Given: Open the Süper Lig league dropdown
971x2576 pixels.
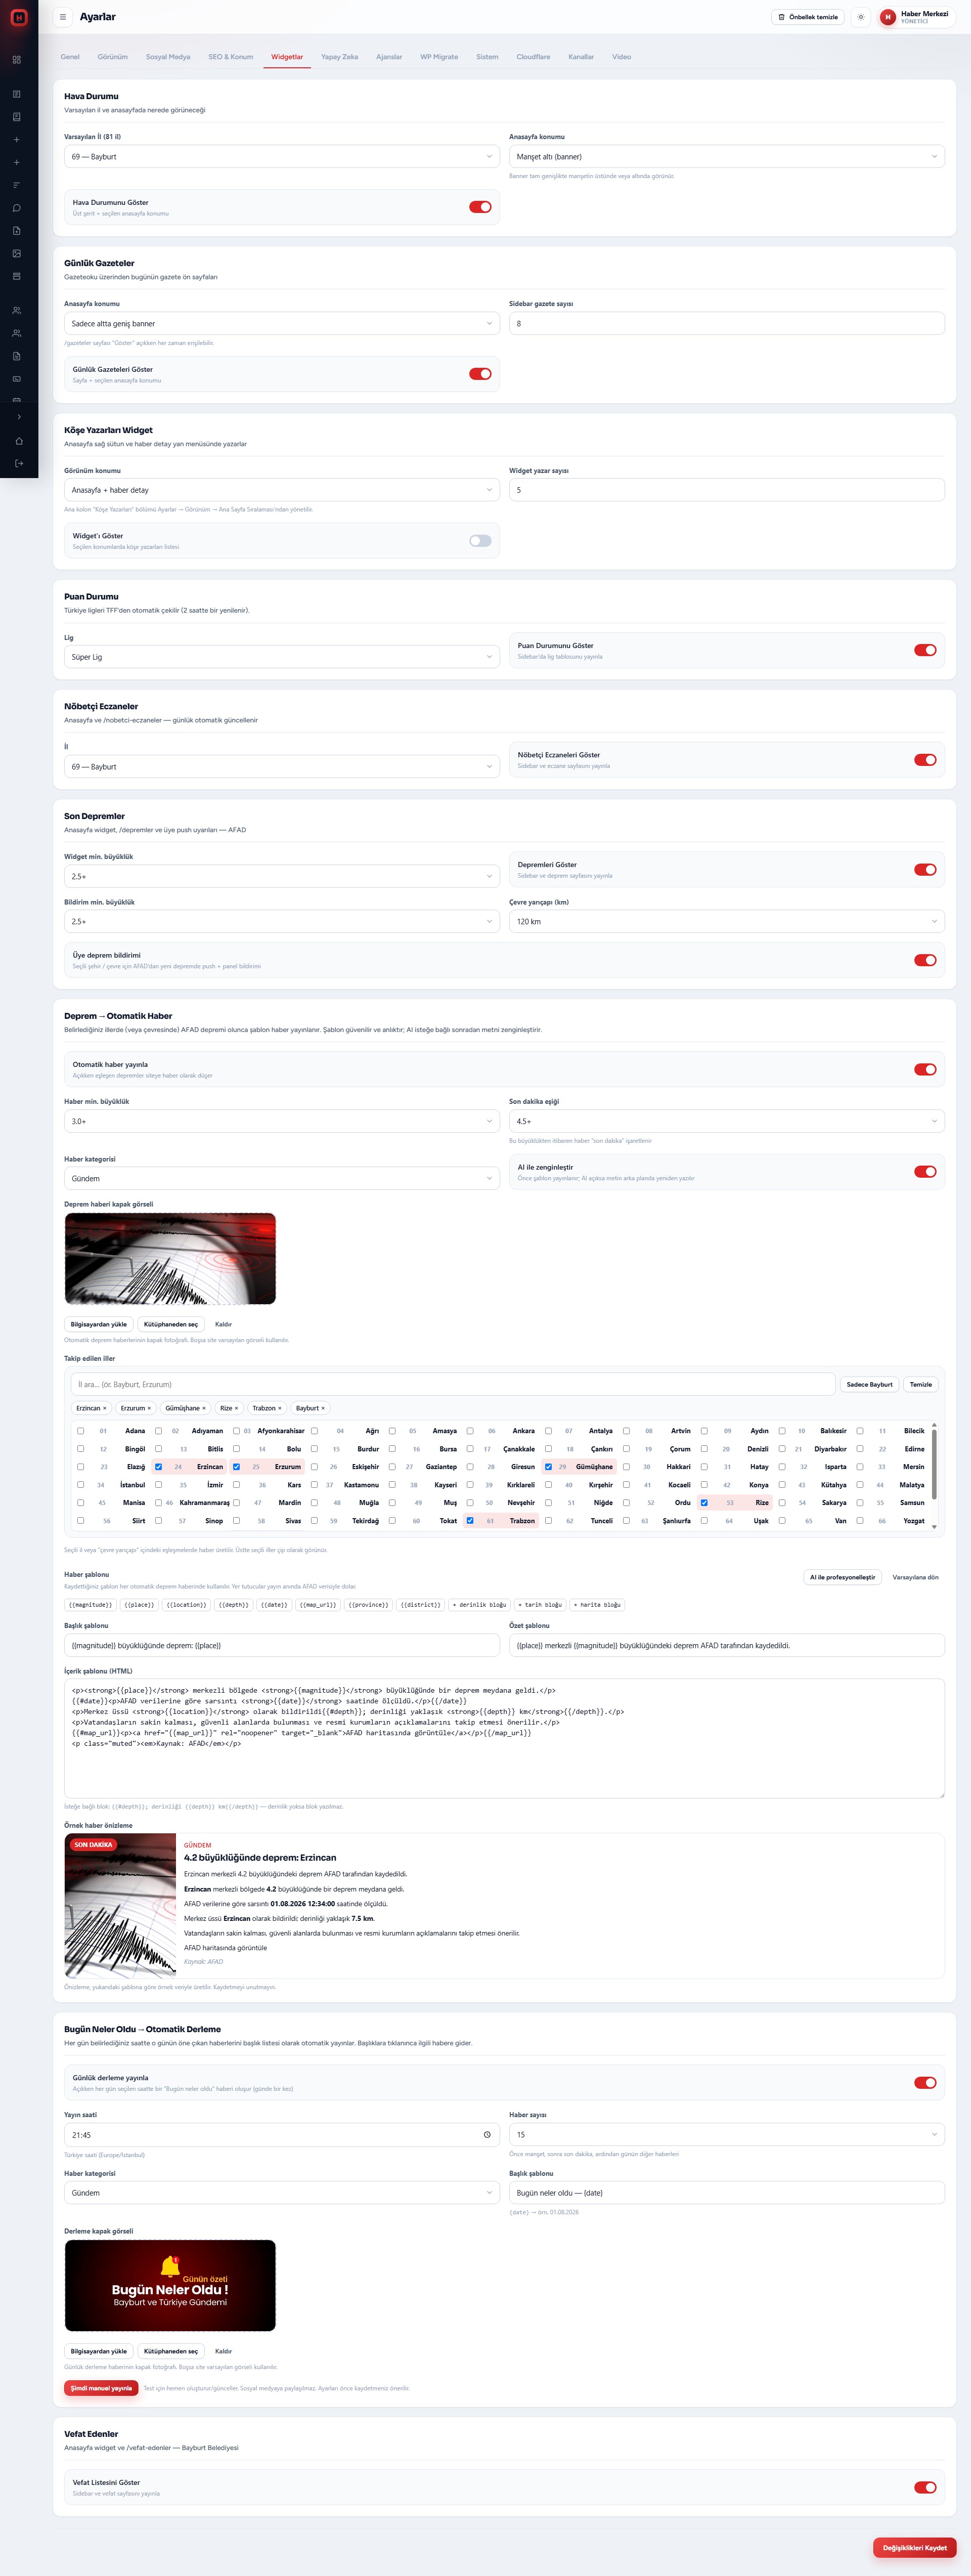Looking at the screenshot, I should click(x=282, y=657).
